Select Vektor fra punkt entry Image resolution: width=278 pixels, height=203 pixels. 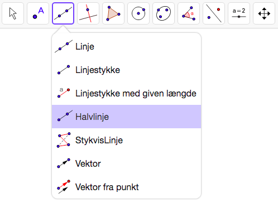click(127, 187)
